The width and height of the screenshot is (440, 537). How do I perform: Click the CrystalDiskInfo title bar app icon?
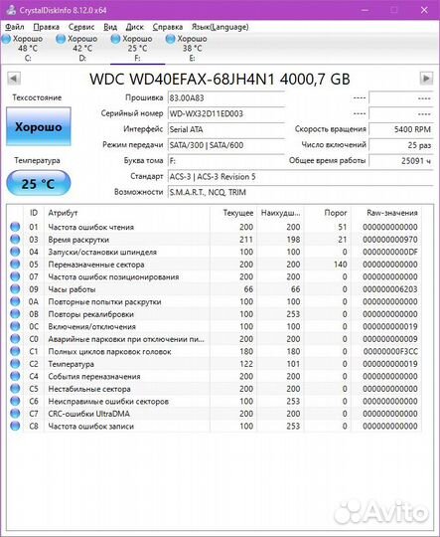(11, 10)
